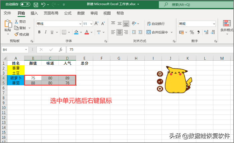Open the 文件 menu tab
The height and width of the screenshot is (143, 234).
tap(7, 13)
